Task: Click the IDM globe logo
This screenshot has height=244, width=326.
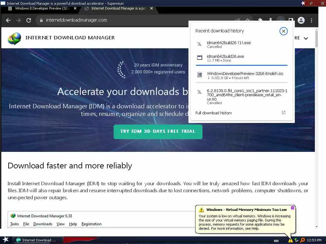Action: [x=14, y=38]
